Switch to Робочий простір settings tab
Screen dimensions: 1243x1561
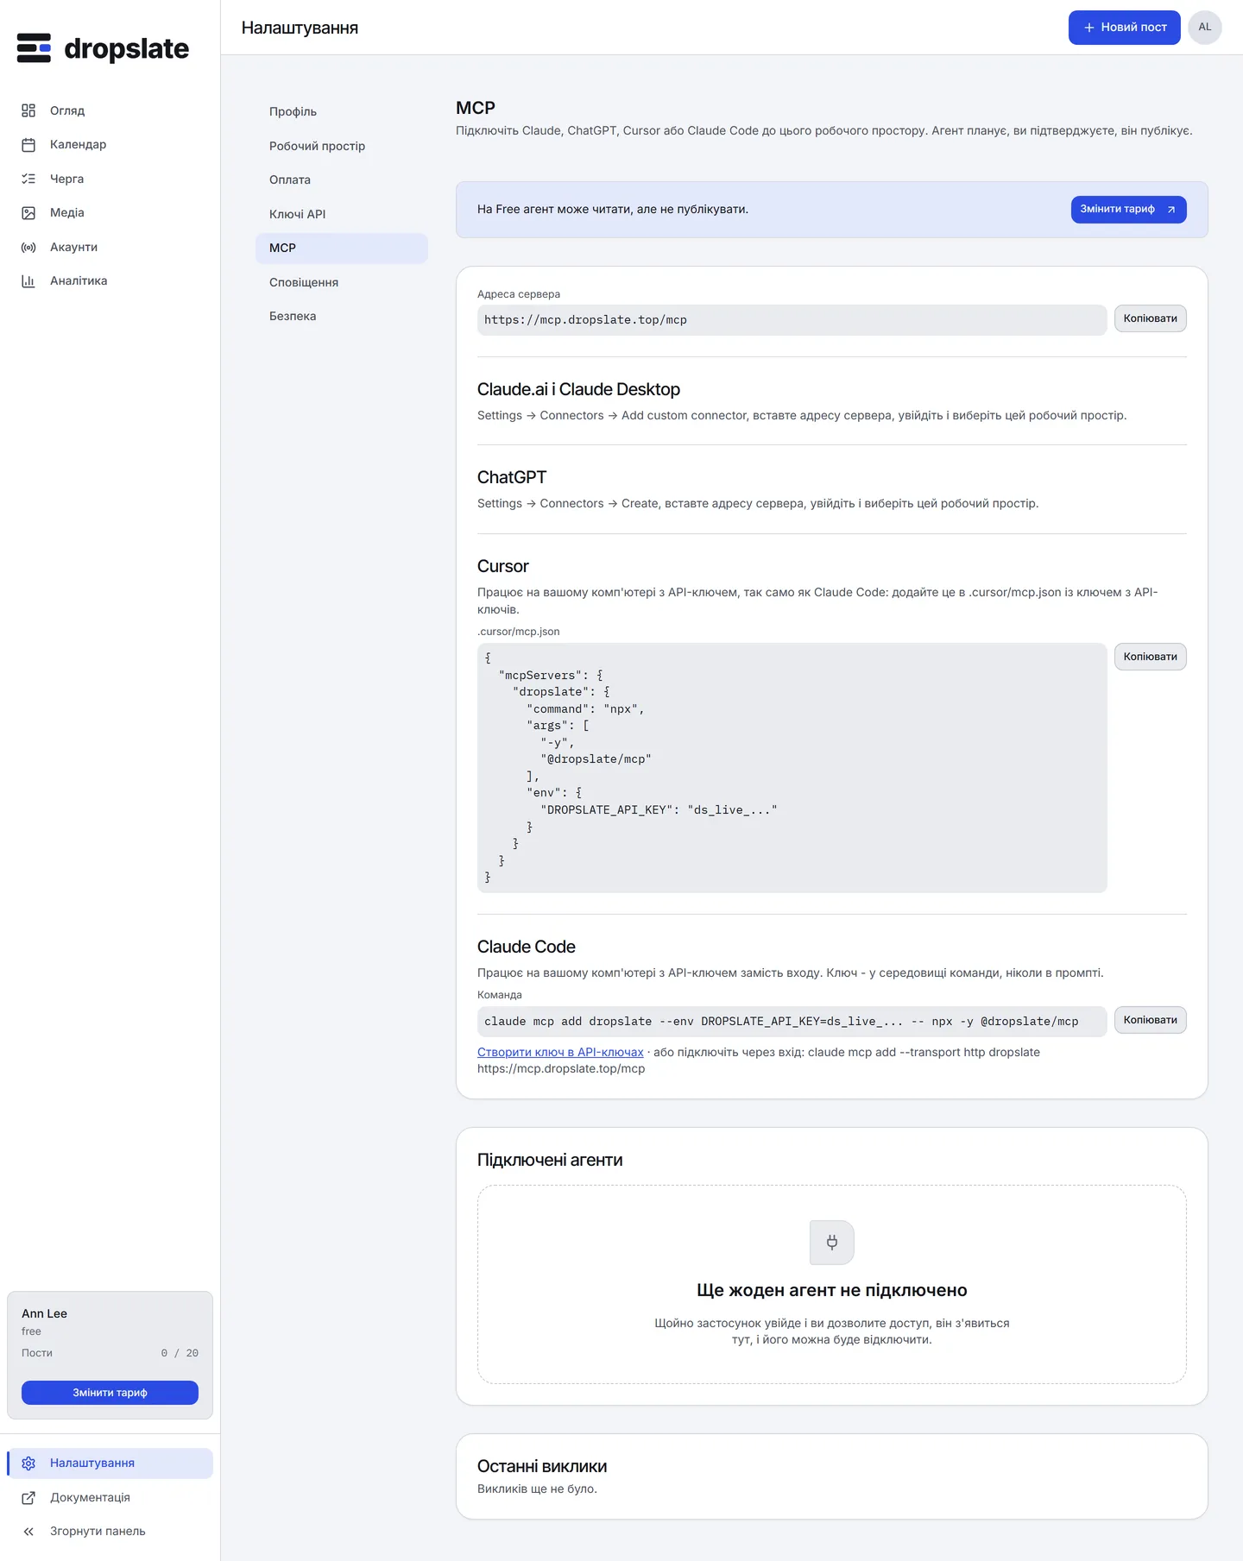(x=342, y=146)
